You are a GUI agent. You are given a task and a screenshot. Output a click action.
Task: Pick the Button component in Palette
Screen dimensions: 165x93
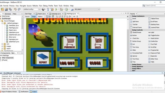coord(134,35)
